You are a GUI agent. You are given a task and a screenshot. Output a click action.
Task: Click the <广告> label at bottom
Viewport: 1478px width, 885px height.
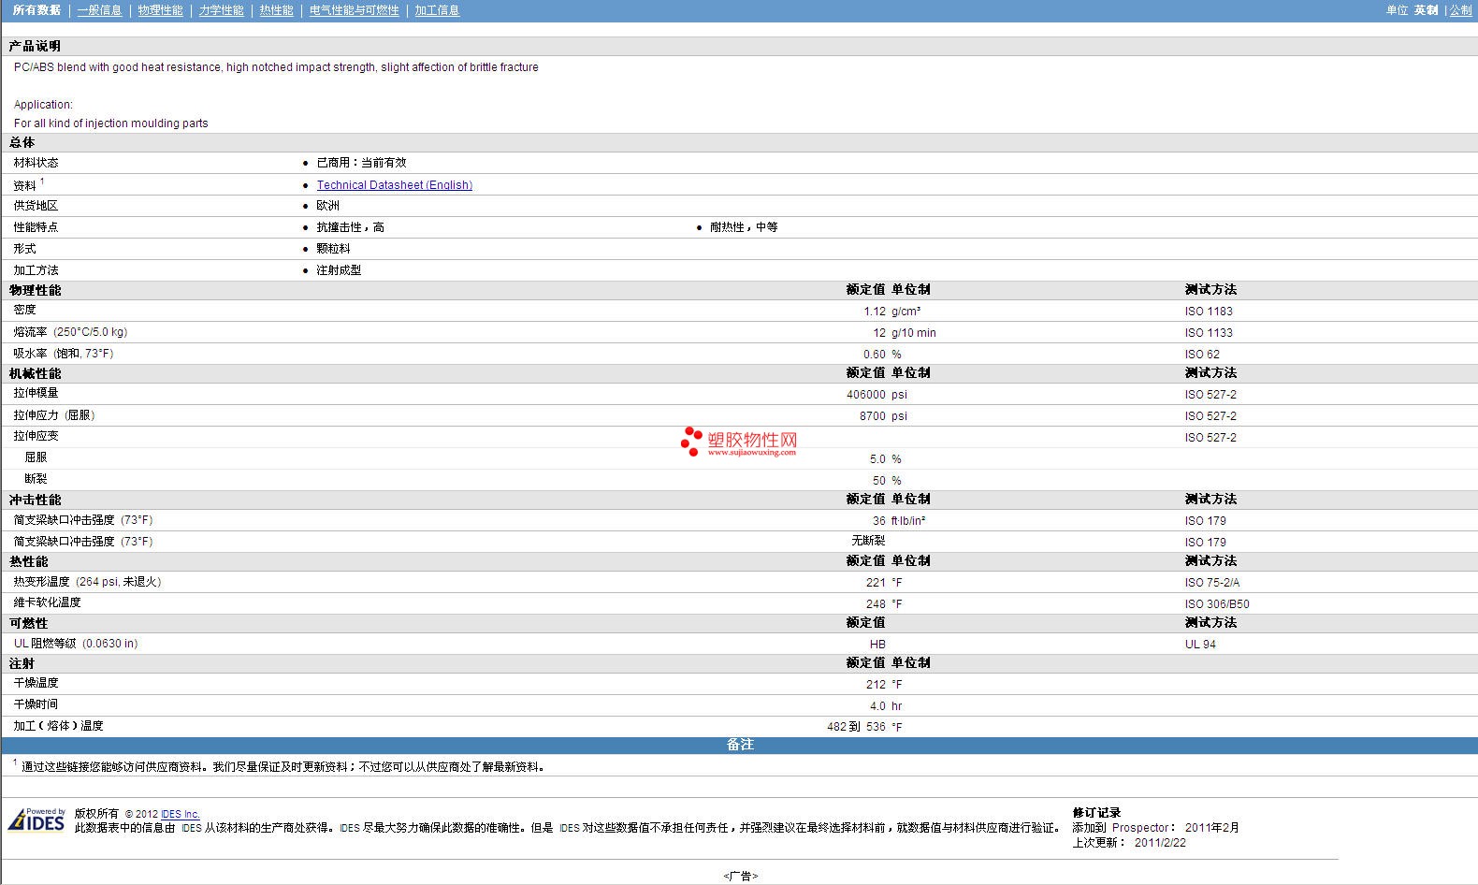pyautogui.click(x=740, y=877)
